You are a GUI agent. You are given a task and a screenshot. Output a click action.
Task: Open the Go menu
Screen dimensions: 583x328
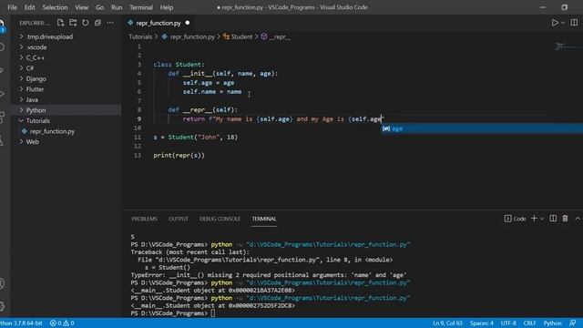tap(99, 7)
